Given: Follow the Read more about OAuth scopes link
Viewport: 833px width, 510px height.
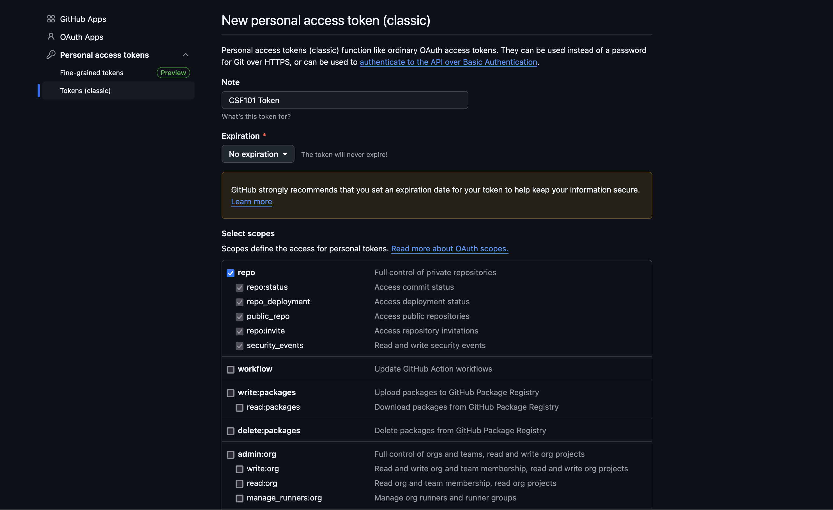Looking at the screenshot, I should click(449, 249).
